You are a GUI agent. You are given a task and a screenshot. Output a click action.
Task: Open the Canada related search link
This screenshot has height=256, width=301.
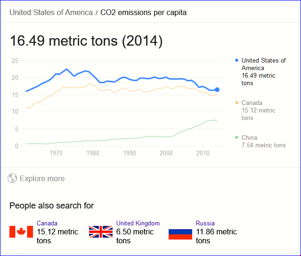click(x=47, y=223)
